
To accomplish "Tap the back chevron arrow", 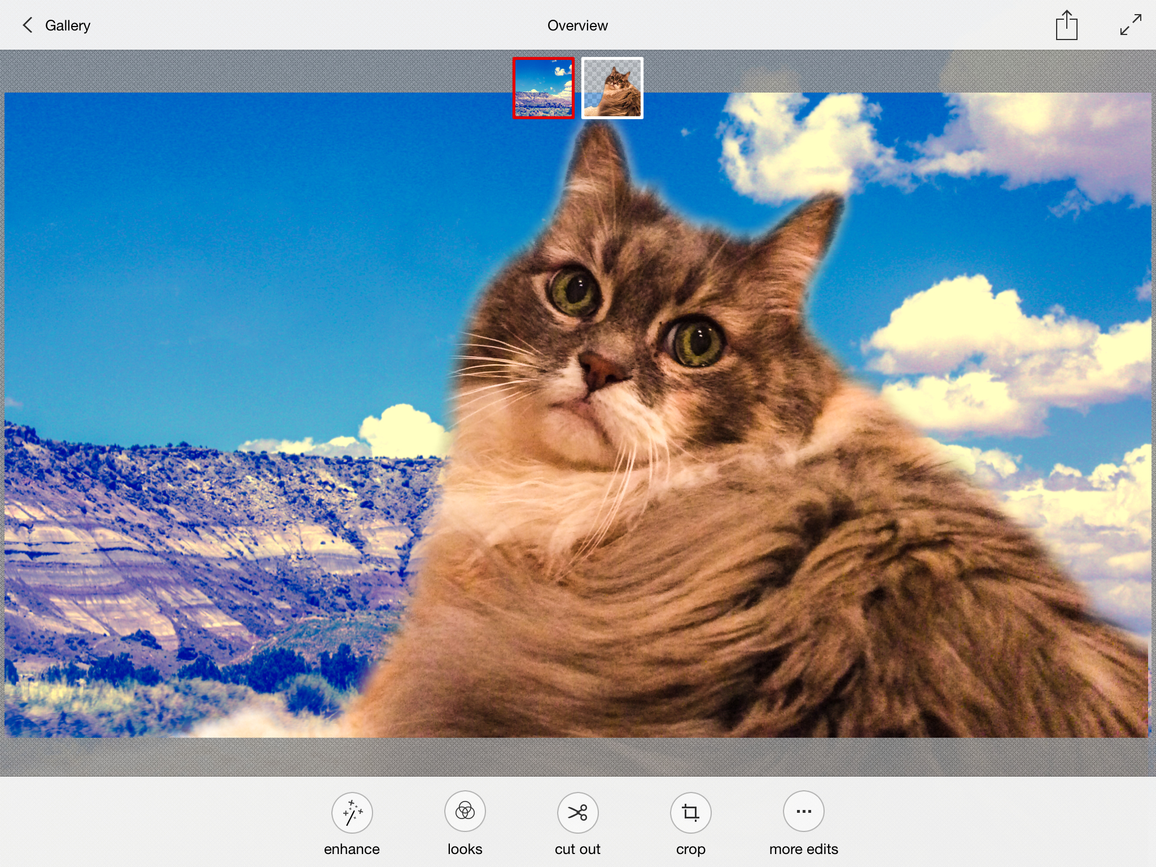I will [27, 25].
